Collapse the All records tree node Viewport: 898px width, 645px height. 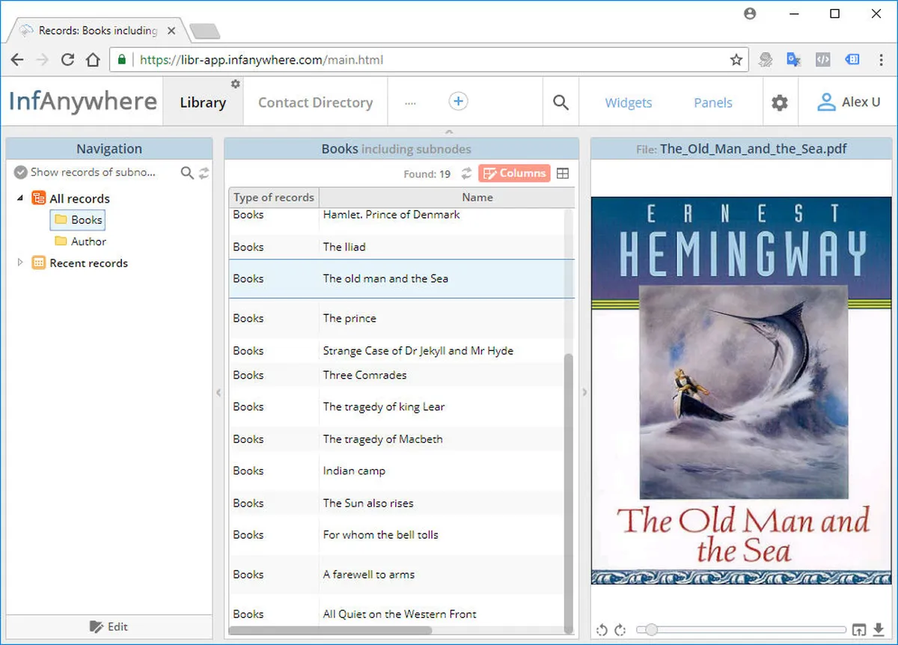click(19, 198)
